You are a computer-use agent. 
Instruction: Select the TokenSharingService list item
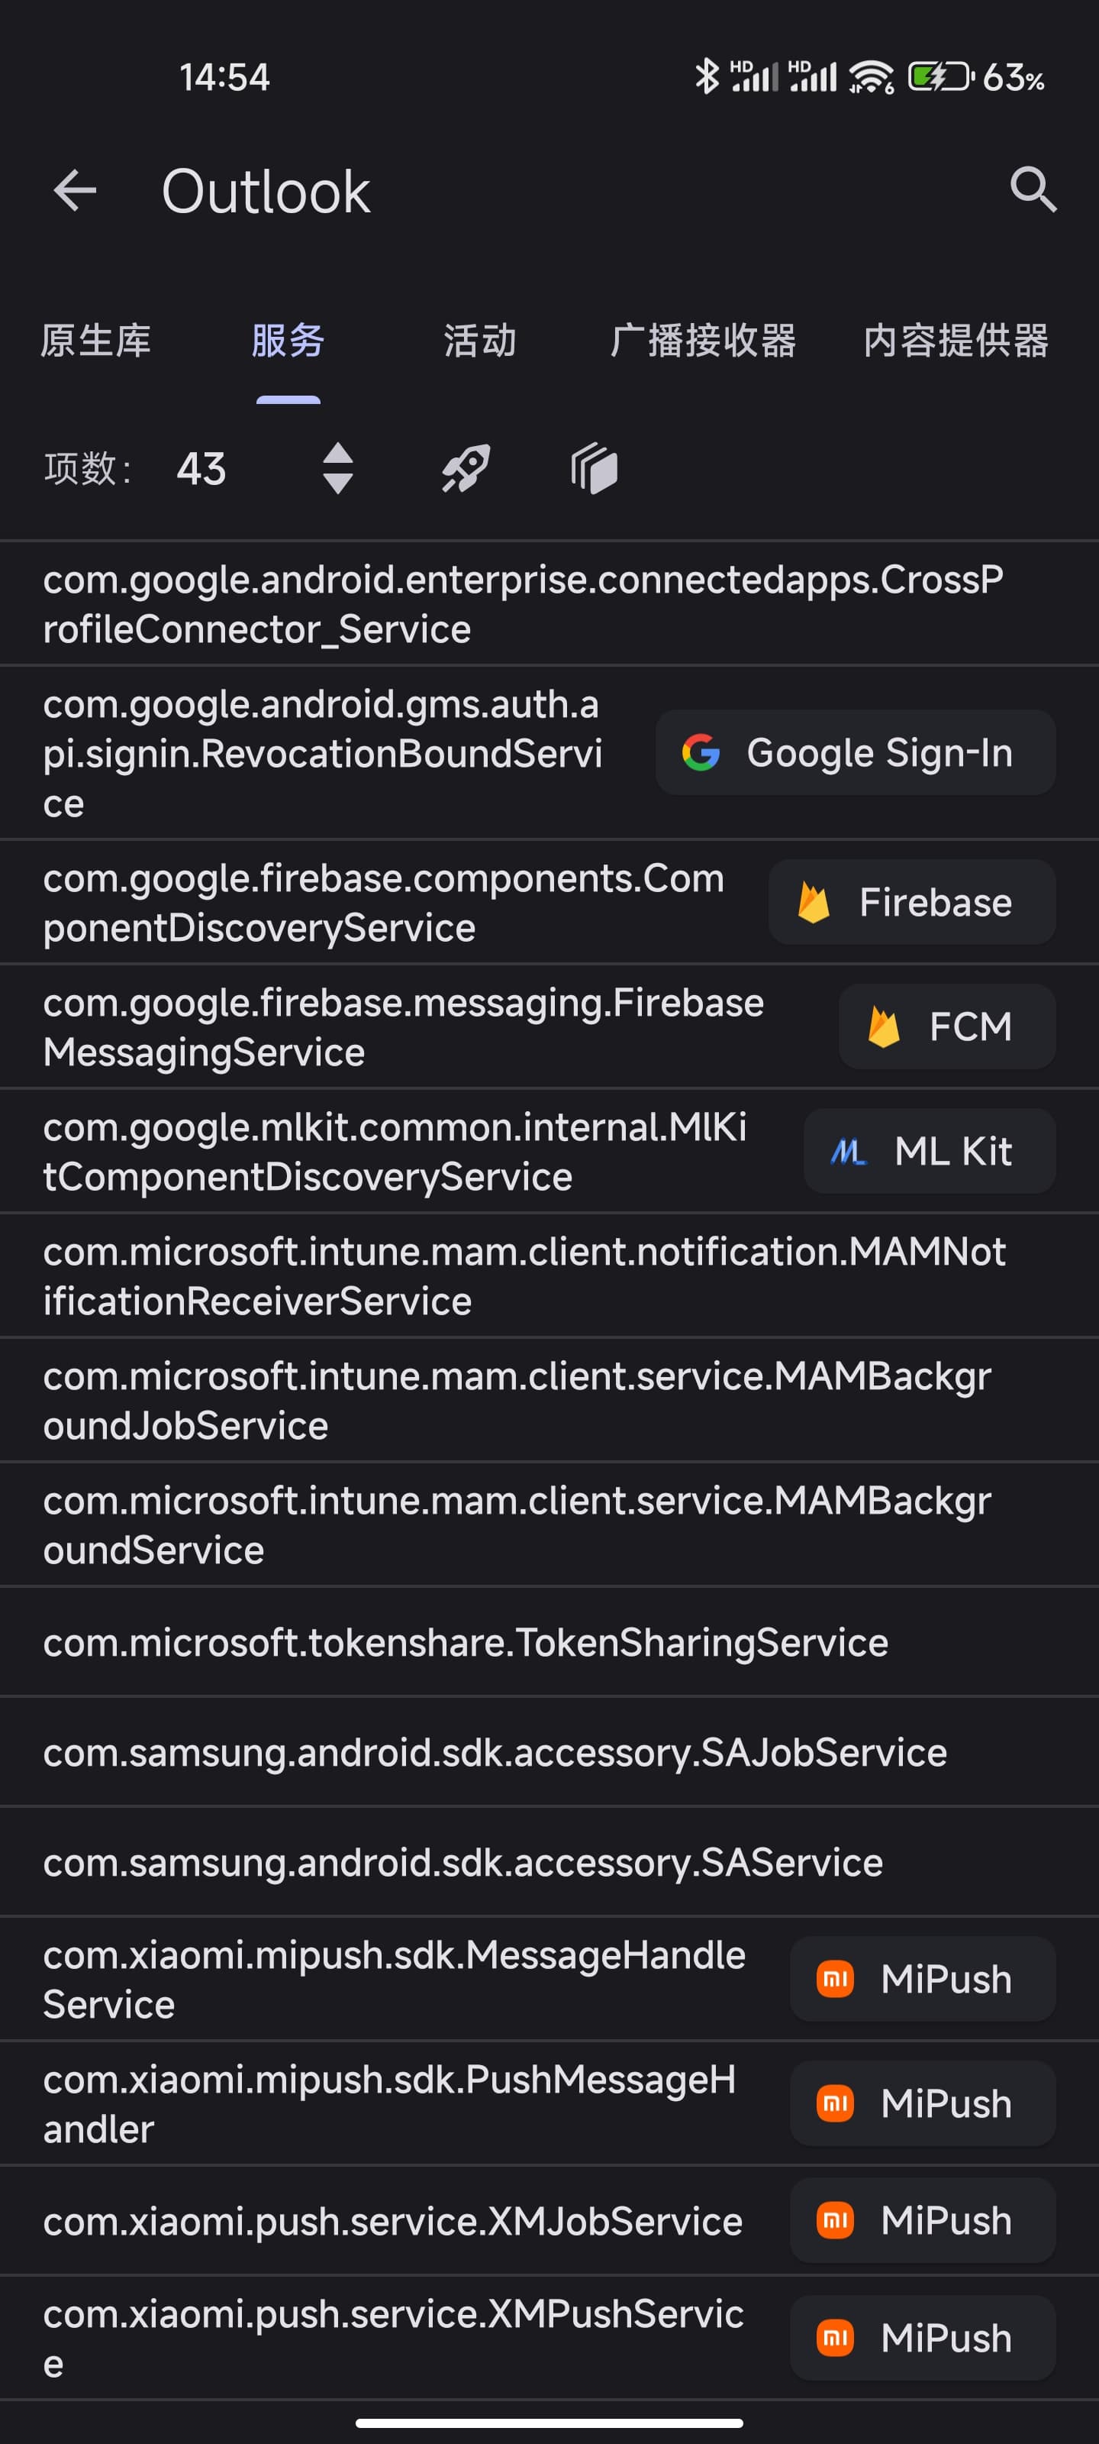[x=466, y=1642]
